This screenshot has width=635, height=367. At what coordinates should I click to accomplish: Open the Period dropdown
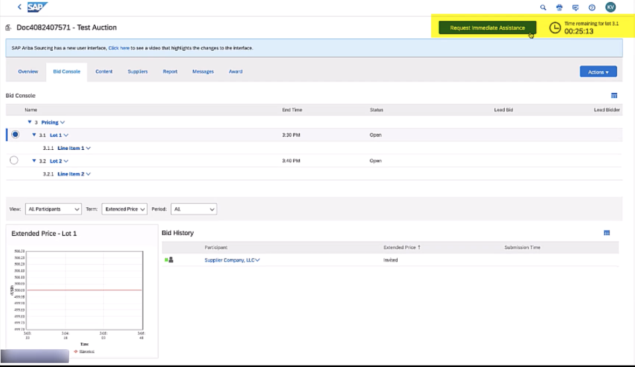click(x=193, y=209)
